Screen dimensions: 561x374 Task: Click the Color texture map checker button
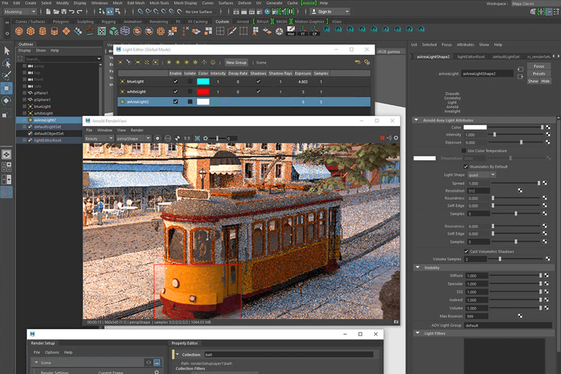548,127
